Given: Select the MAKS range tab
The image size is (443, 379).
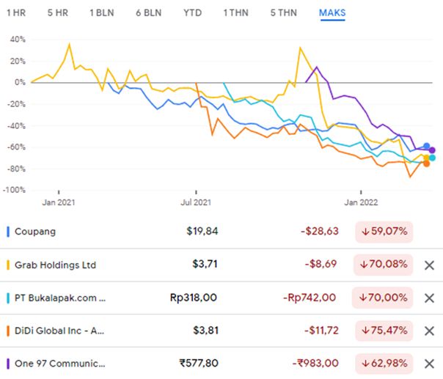Looking at the screenshot, I should tap(332, 12).
